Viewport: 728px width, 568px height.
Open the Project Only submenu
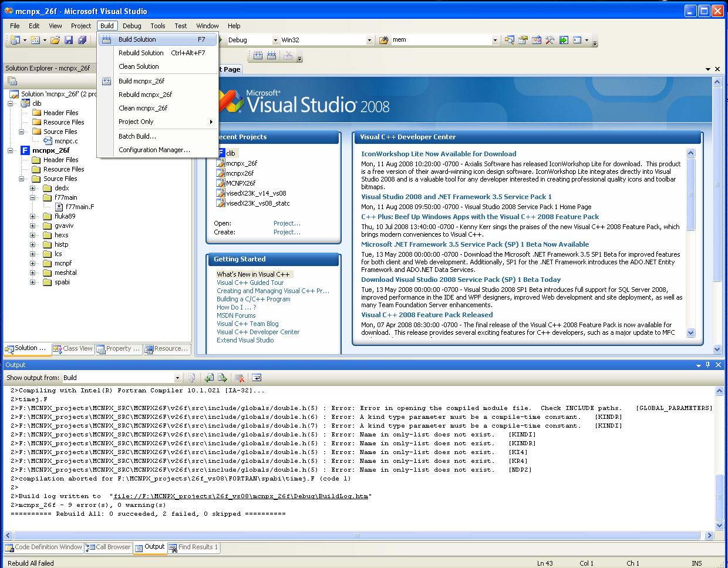(x=158, y=122)
